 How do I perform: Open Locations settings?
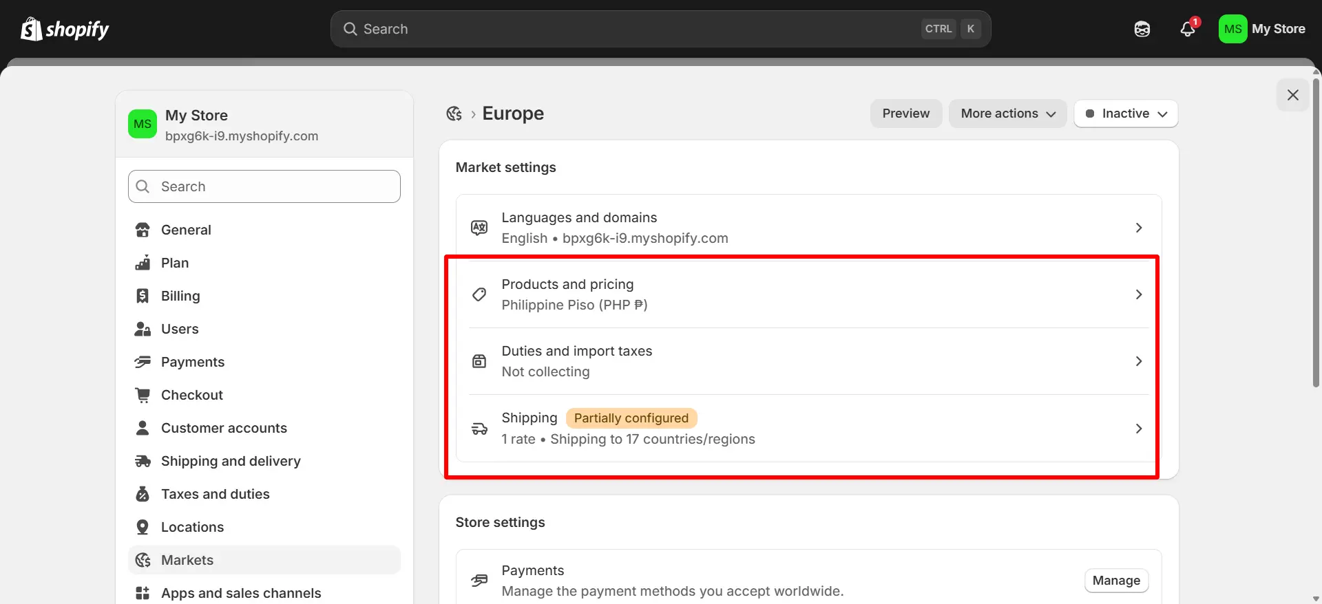(x=264, y=527)
